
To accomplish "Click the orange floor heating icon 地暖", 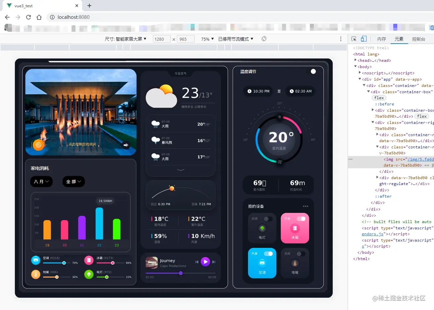I will pos(36,274).
